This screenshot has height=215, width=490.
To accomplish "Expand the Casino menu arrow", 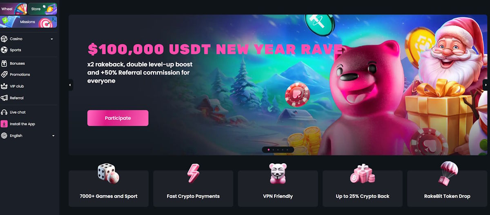I will [x=52, y=39].
